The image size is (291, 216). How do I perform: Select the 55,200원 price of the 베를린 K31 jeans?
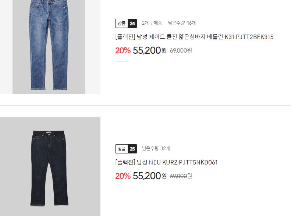click(x=150, y=50)
